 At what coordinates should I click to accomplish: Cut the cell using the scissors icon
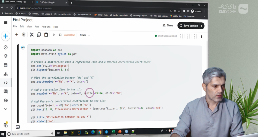point(32,35)
